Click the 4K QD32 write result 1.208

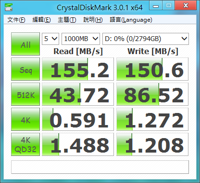152,144
